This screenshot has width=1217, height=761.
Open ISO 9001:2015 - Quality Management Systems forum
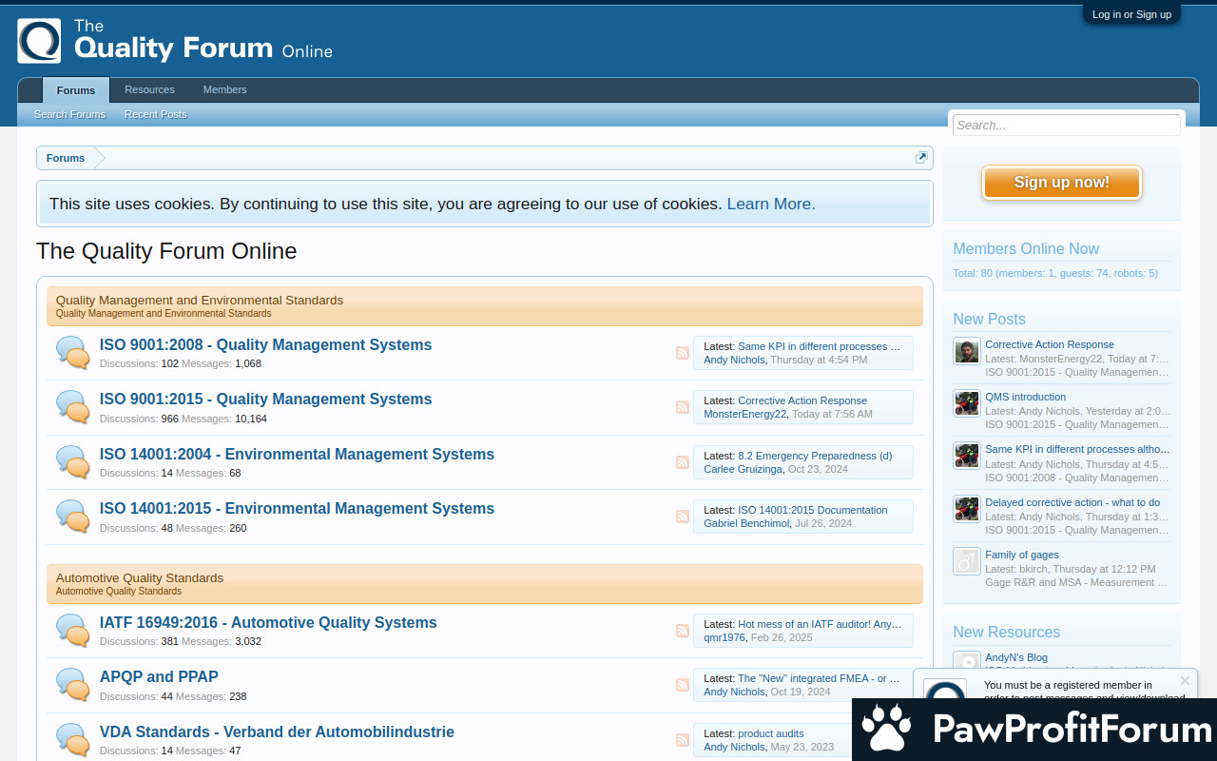point(266,400)
